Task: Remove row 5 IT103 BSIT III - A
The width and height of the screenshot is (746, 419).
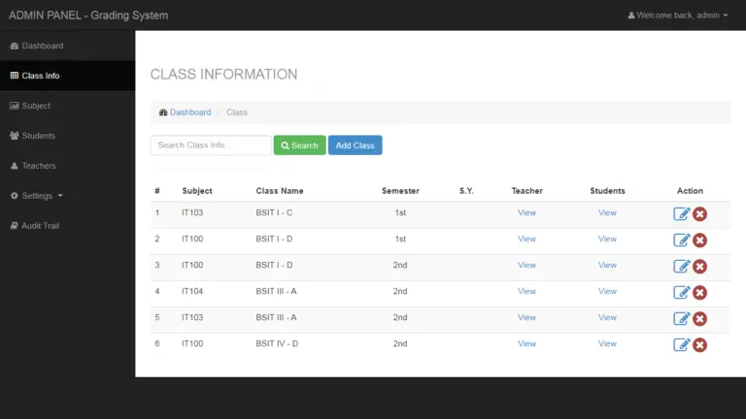Action: pyautogui.click(x=699, y=319)
